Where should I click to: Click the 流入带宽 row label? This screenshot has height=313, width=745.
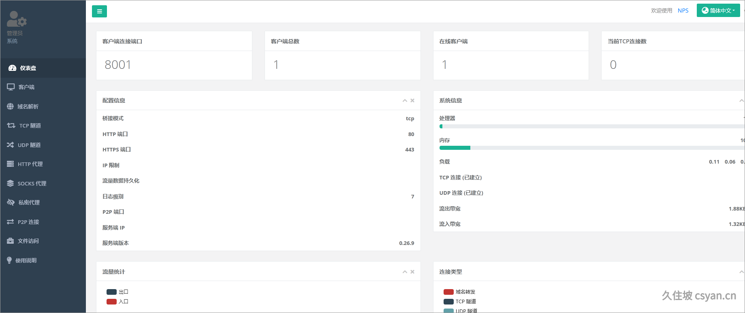(450, 224)
